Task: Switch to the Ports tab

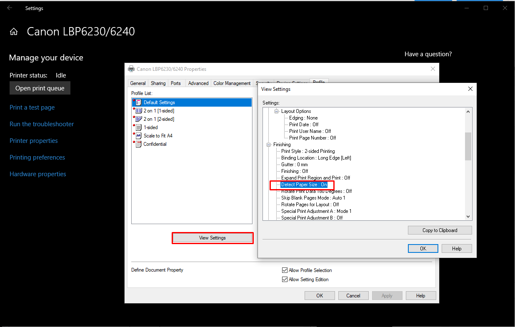Action: [176, 83]
